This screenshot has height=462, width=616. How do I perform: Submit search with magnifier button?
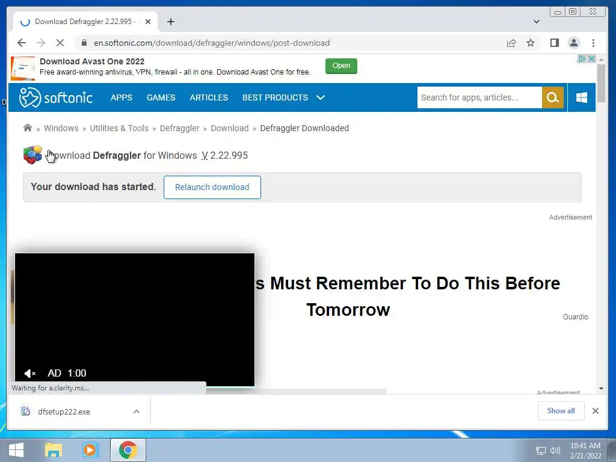point(553,97)
